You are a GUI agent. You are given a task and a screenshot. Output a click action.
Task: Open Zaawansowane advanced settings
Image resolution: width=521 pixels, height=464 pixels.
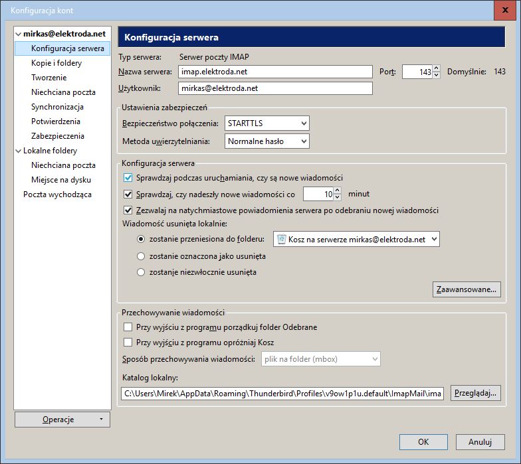click(x=467, y=289)
